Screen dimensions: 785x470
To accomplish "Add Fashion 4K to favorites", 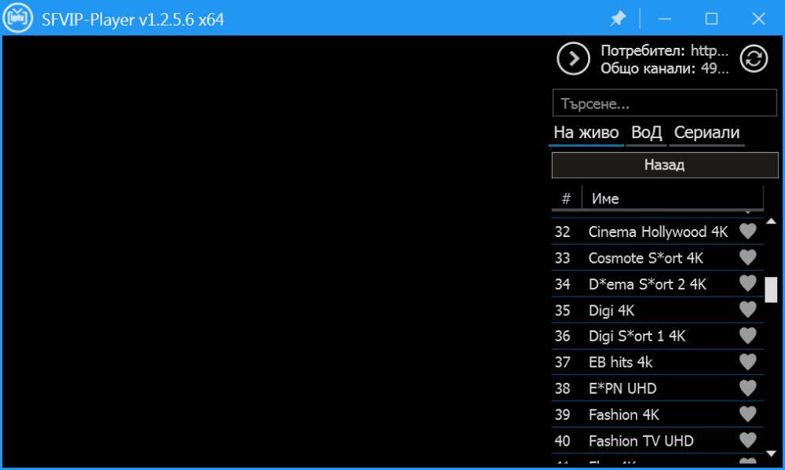I will click(748, 414).
